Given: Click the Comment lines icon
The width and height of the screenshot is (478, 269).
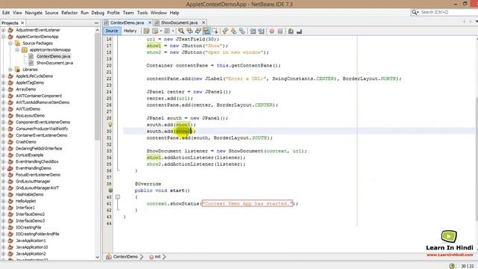Looking at the screenshot, I should (x=291, y=31).
